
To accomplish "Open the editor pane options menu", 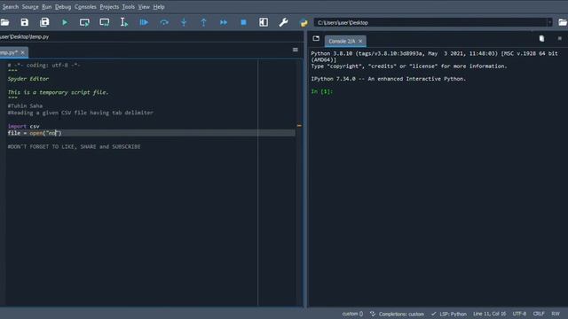I will pos(296,50).
